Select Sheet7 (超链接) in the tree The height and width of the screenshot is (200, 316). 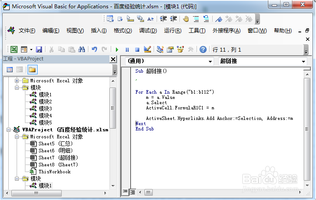point(58,158)
